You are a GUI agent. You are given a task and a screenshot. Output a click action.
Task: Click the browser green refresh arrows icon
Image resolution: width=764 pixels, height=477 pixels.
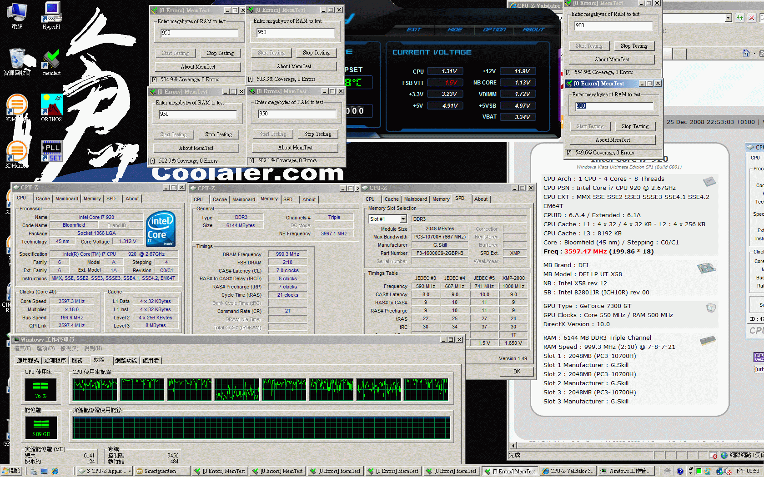click(740, 18)
